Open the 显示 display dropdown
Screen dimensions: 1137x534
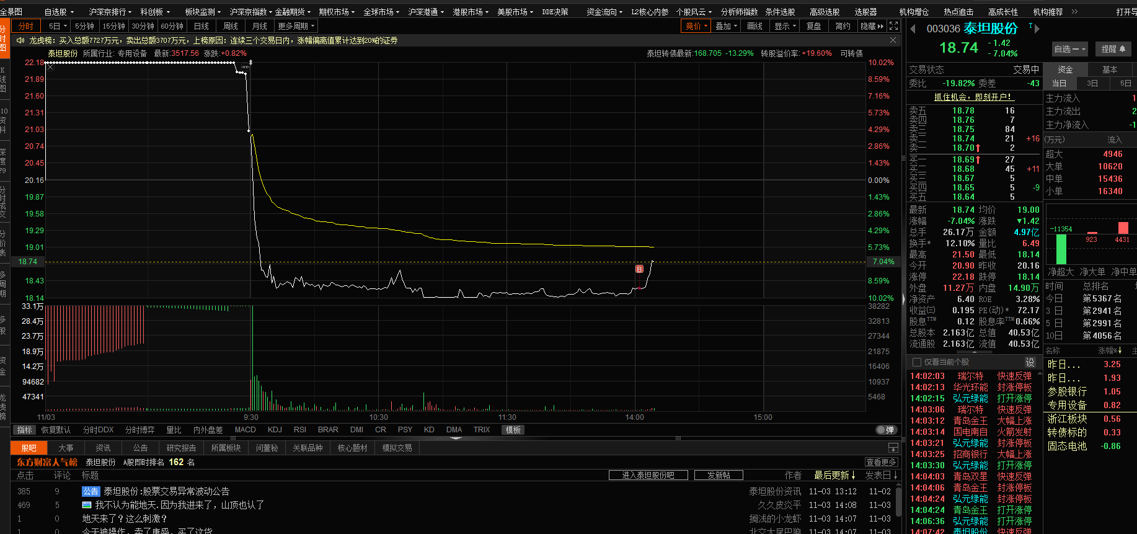tap(785, 26)
